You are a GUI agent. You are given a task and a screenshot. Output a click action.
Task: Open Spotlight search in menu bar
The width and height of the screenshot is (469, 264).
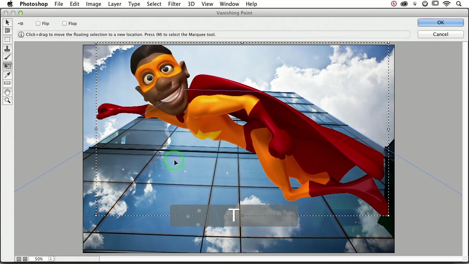[459, 4]
